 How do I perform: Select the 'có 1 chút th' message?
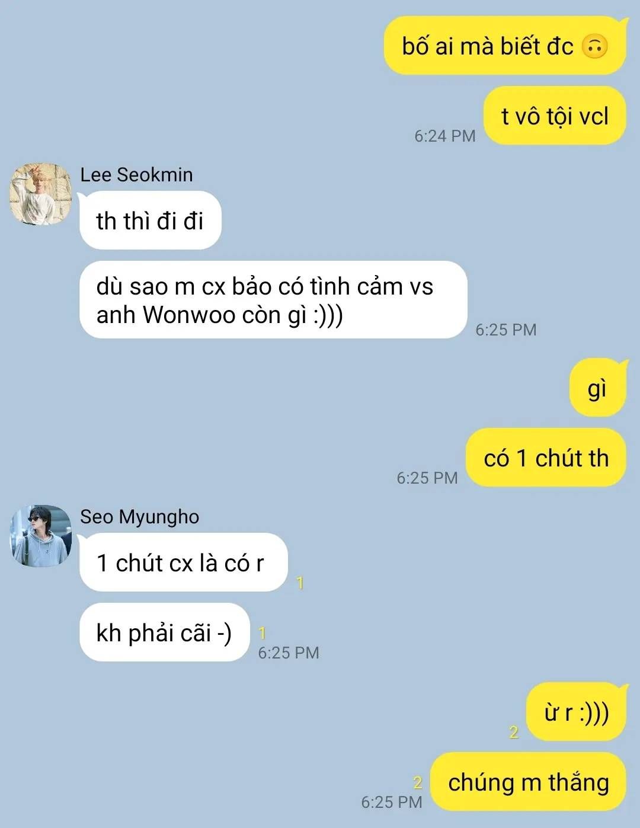click(546, 458)
